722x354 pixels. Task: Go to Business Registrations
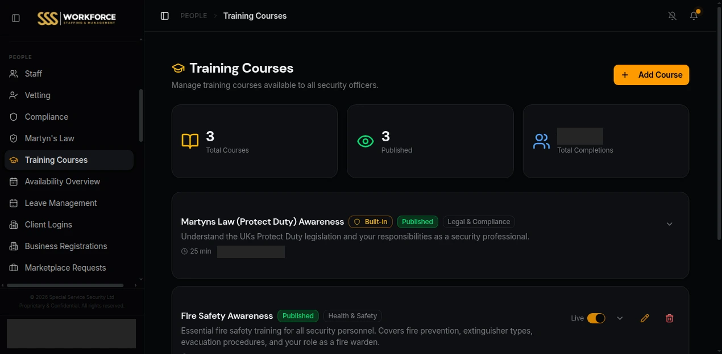pos(69,246)
